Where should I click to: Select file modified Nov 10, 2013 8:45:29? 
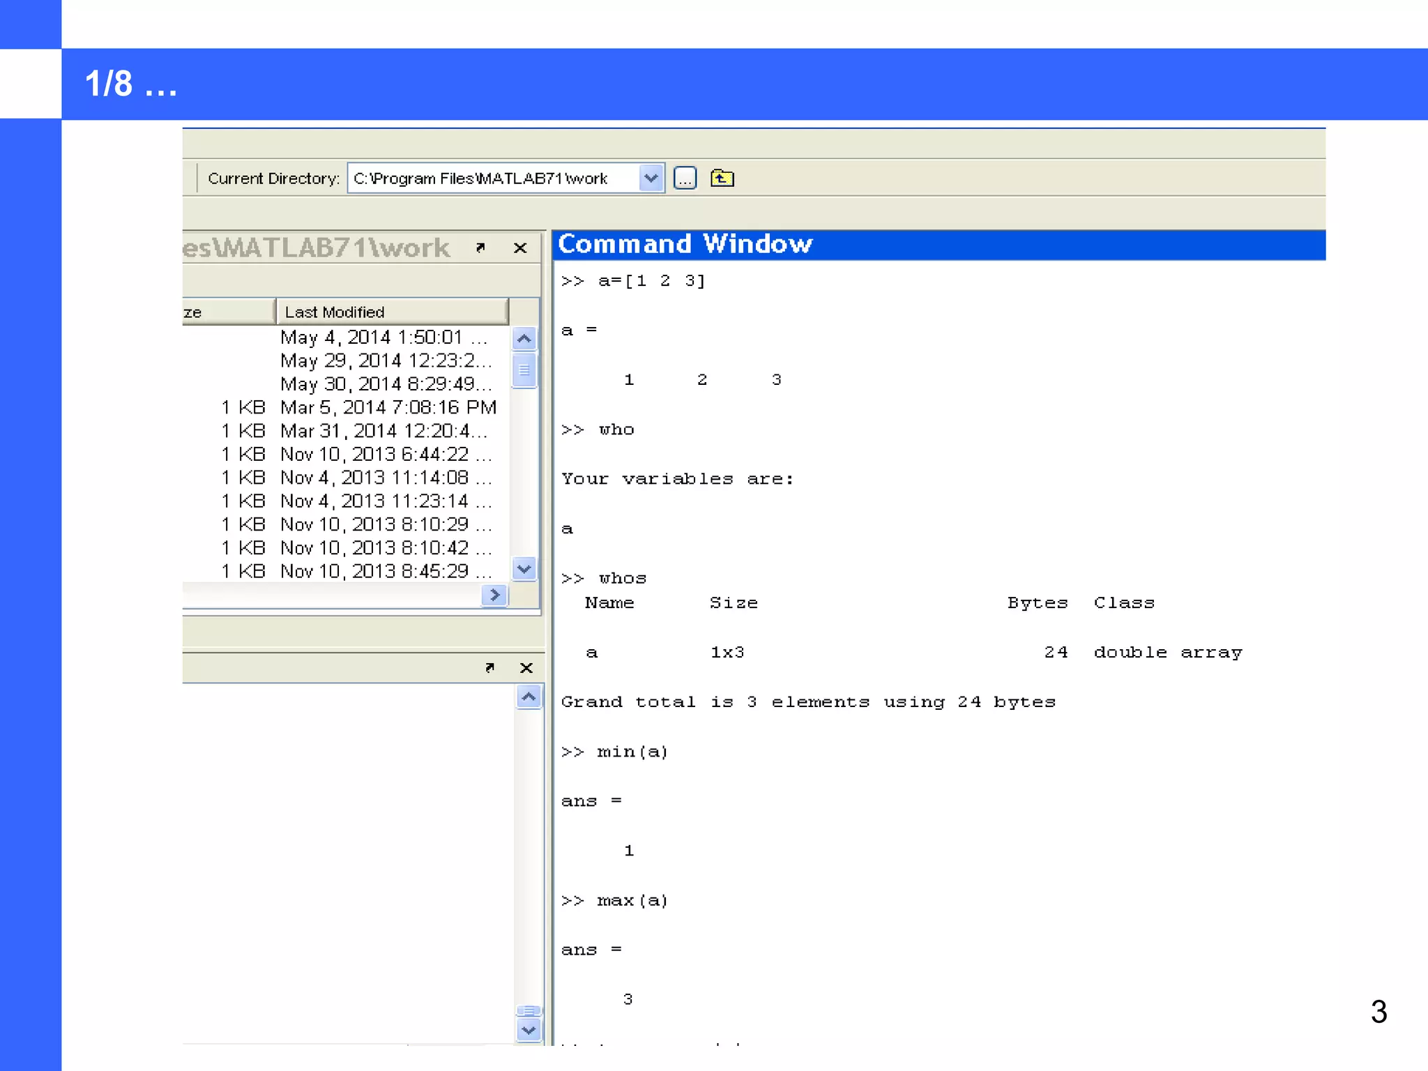(385, 571)
